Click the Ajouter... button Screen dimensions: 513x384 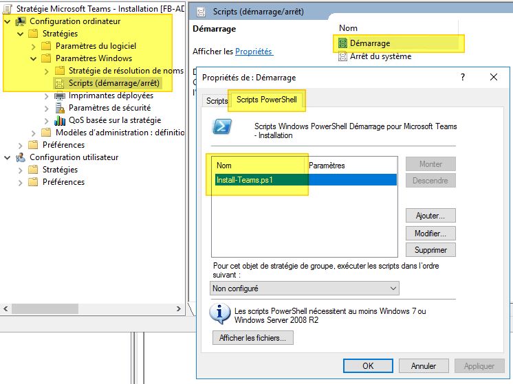click(430, 216)
